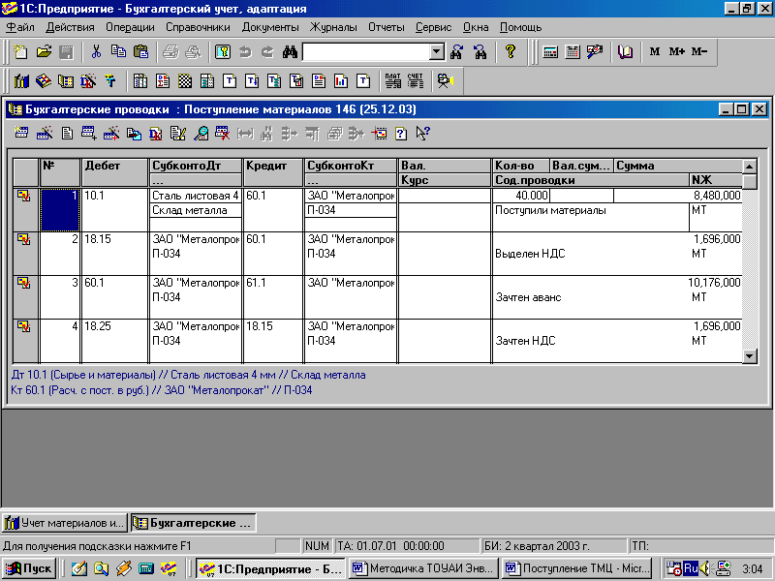Image resolution: width=775 pixels, height=581 pixels.
Task: Click the speaker volume tray icon
Action: pyautogui.click(x=705, y=568)
